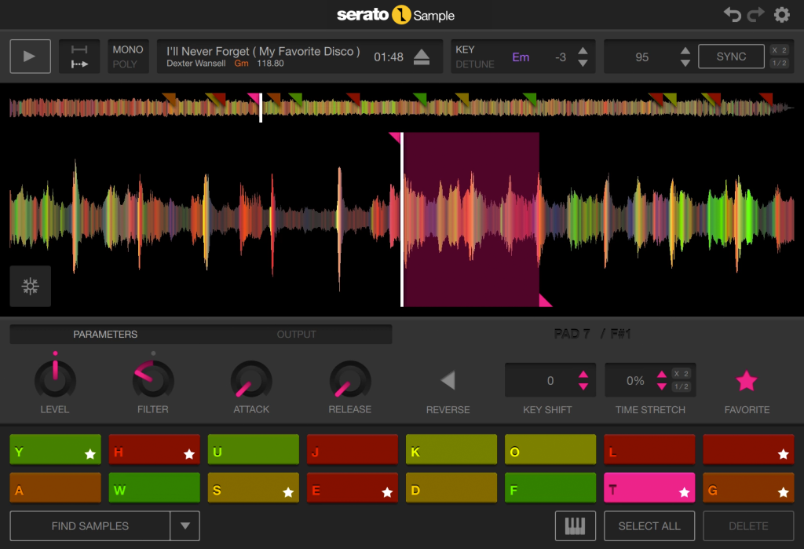
Task: Switch to the OUTPUT tab
Action: click(296, 334)
